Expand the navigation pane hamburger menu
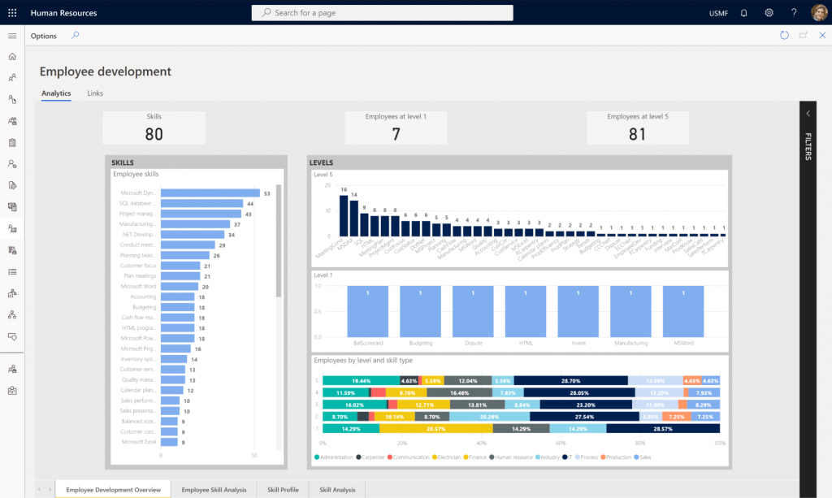Screen dimensions: 832x498 pos(11,36)
